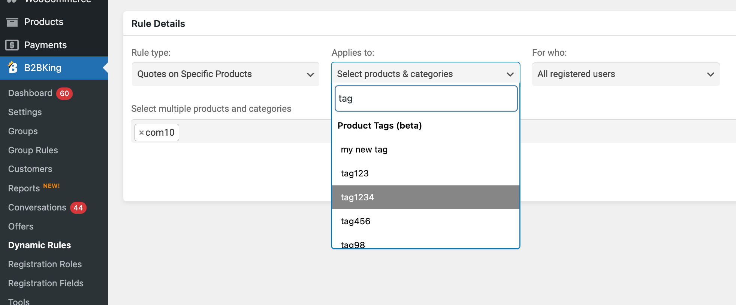The width and height of the screenshot is (736, 305).
Task: Open B2BKing Settings
Action: pyautogui.click(x=25, y=112)
